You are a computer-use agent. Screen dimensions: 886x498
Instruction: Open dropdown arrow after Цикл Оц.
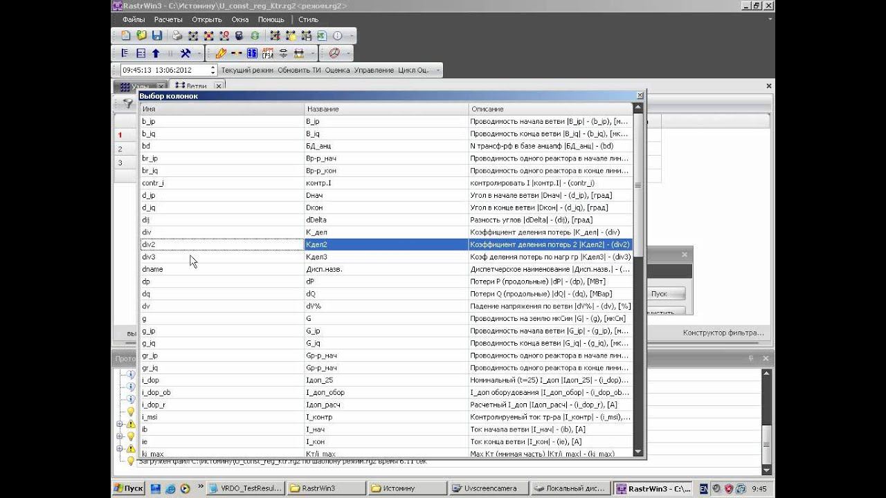tap(437, 70)
